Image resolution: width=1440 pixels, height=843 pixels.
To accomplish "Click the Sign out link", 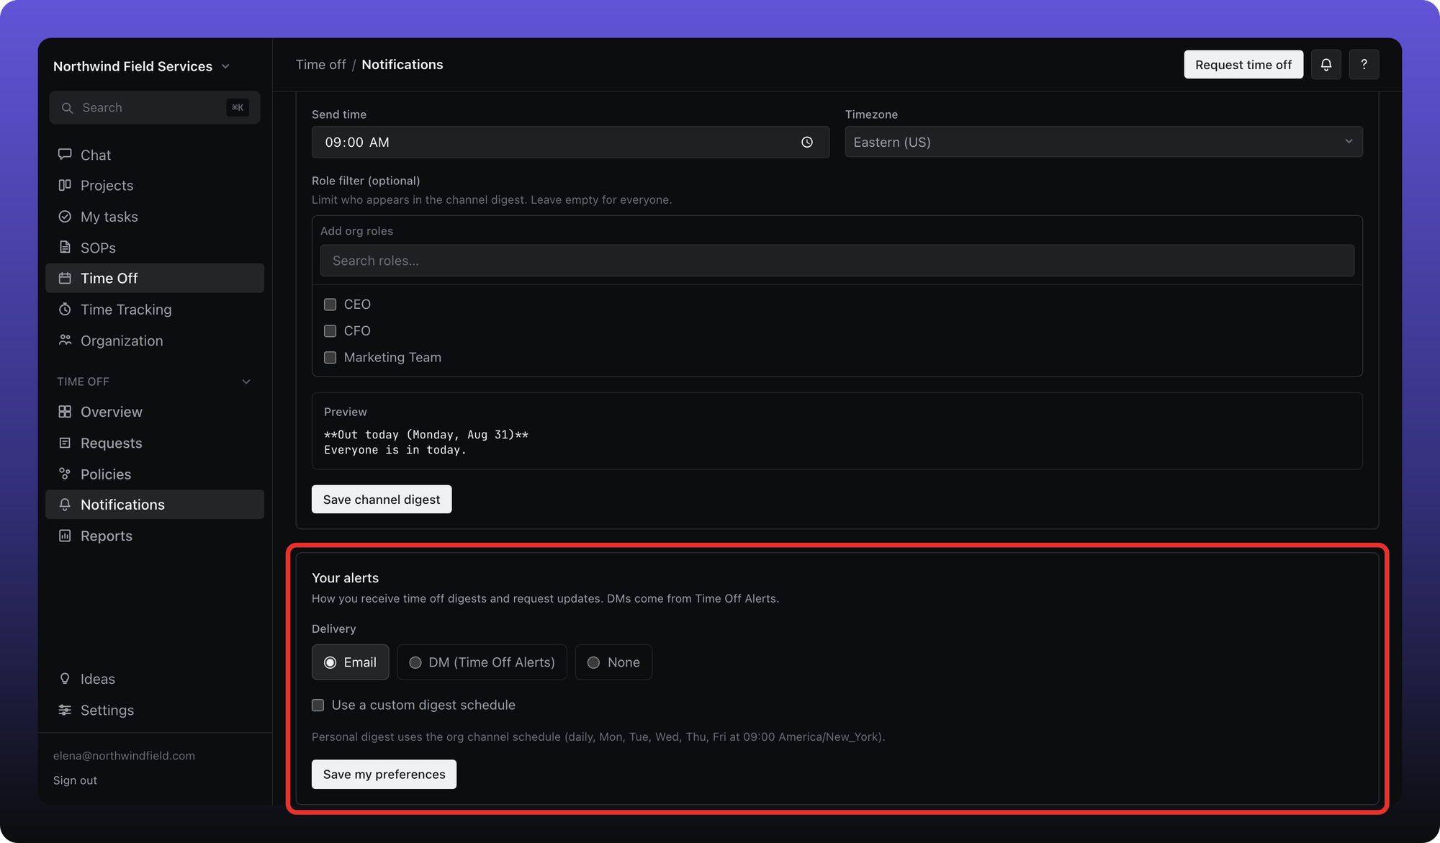I will pyautogui.click(x=75, y=780).
